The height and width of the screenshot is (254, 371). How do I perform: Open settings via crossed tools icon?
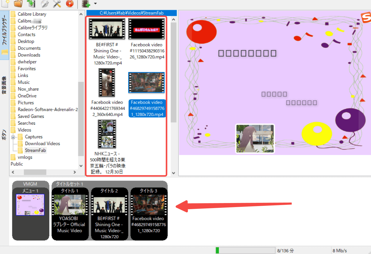[x=57, y=3]
